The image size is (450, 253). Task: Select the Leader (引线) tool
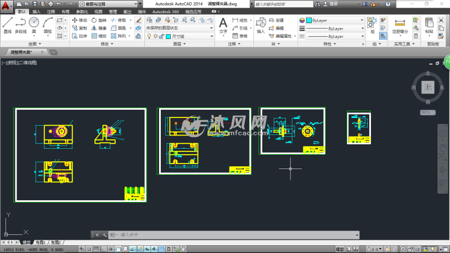(240, 28)
